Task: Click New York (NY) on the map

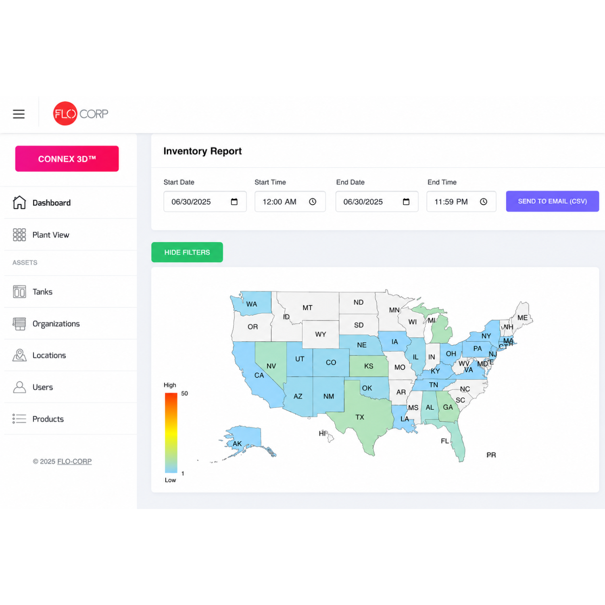Action: click(486, 336)
